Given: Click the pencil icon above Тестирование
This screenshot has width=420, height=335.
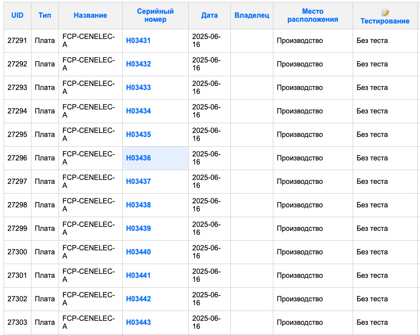Looking at the screenshot, I should [x=385, y=12].
